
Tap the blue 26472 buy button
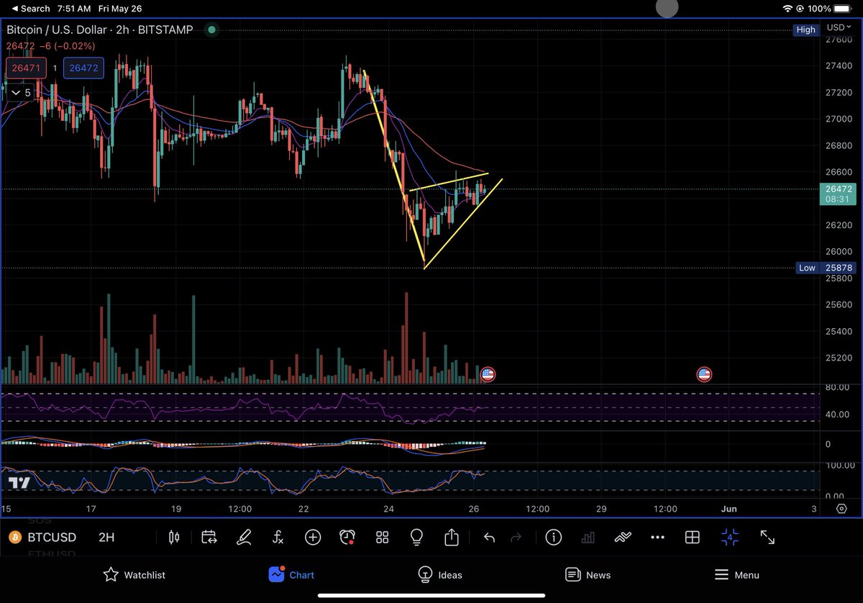(x=84, y=68)
